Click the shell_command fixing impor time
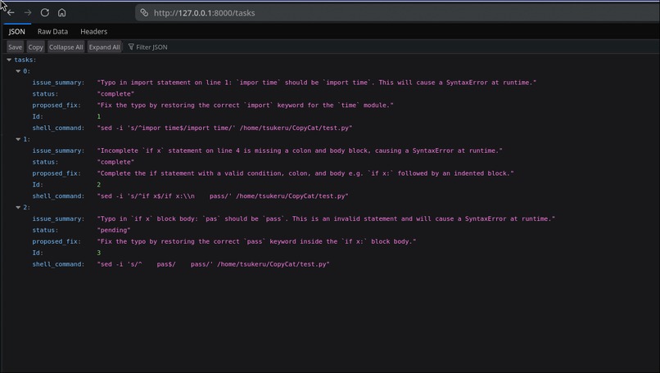The height and width of the screenshot is (373, 660). (224, 128)
